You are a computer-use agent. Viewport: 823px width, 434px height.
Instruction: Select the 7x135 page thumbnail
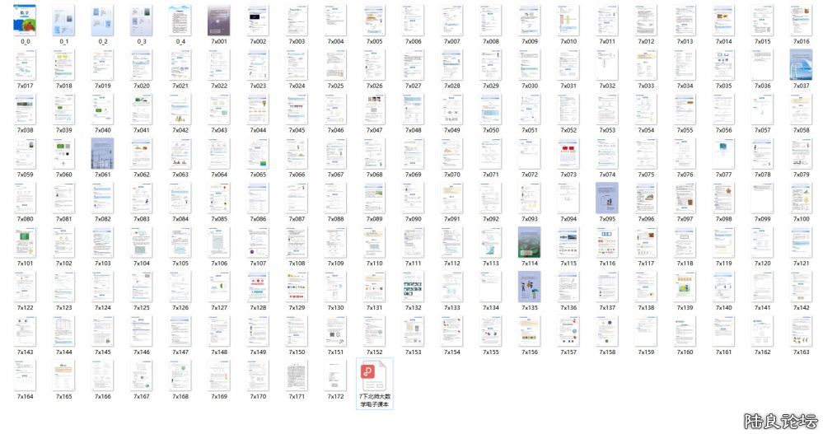(x=529, y=287)
